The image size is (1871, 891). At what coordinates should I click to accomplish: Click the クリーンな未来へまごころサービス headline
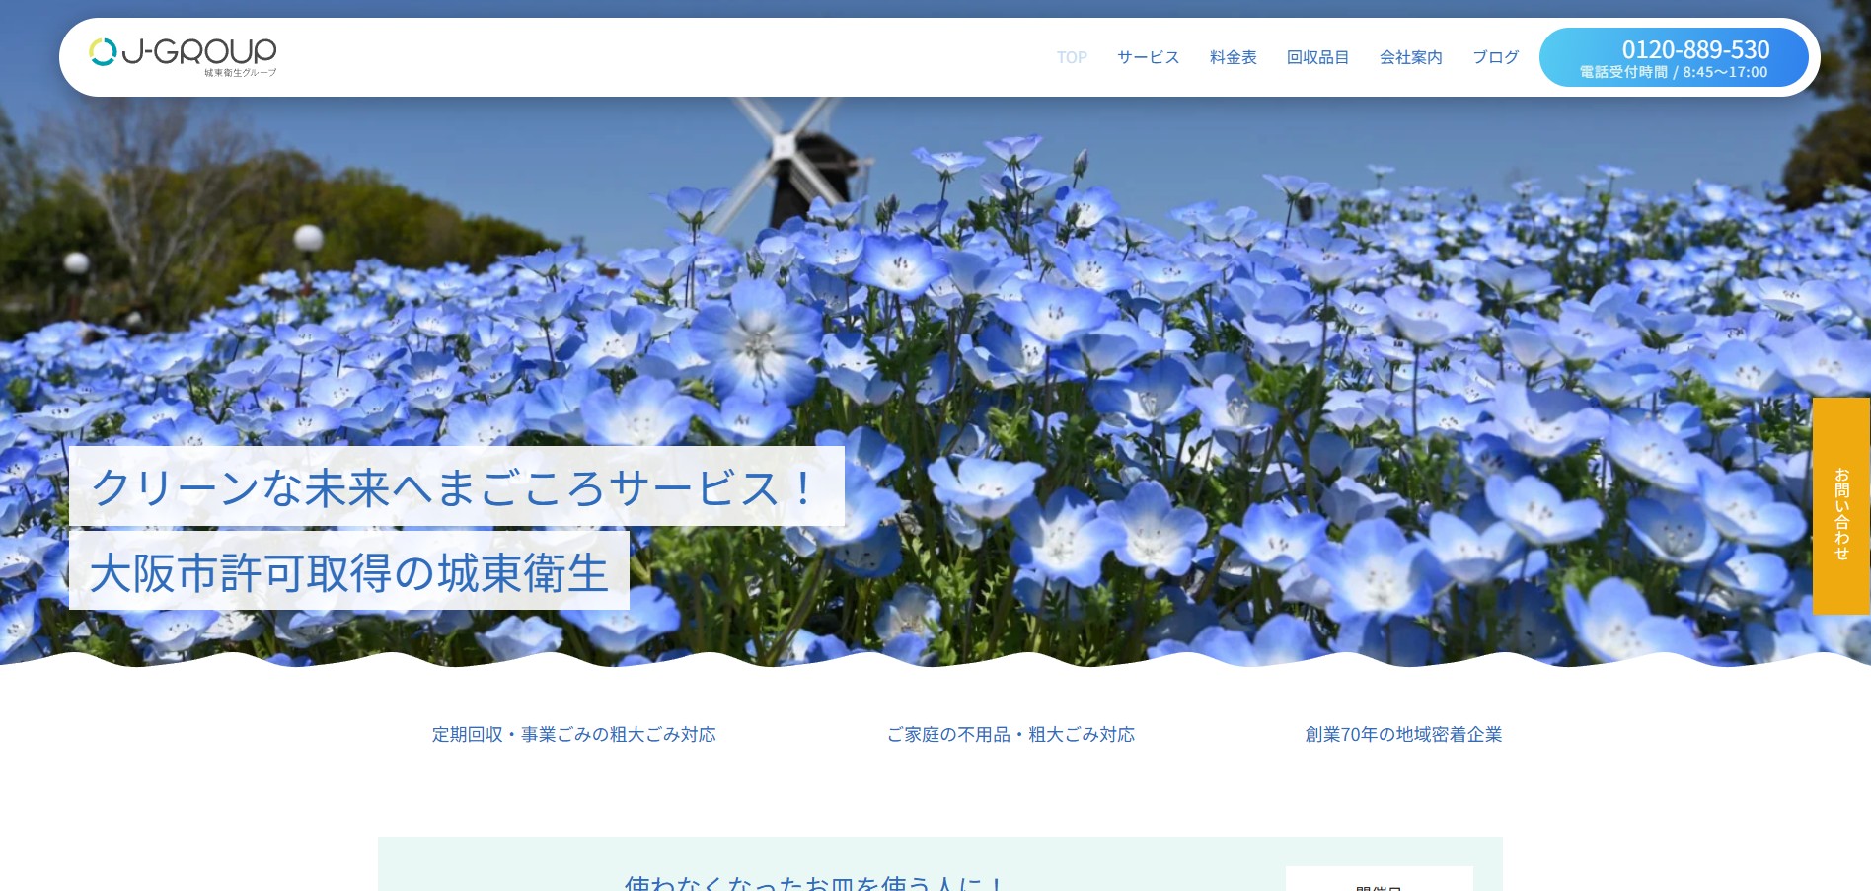click(x=456, y=486)
